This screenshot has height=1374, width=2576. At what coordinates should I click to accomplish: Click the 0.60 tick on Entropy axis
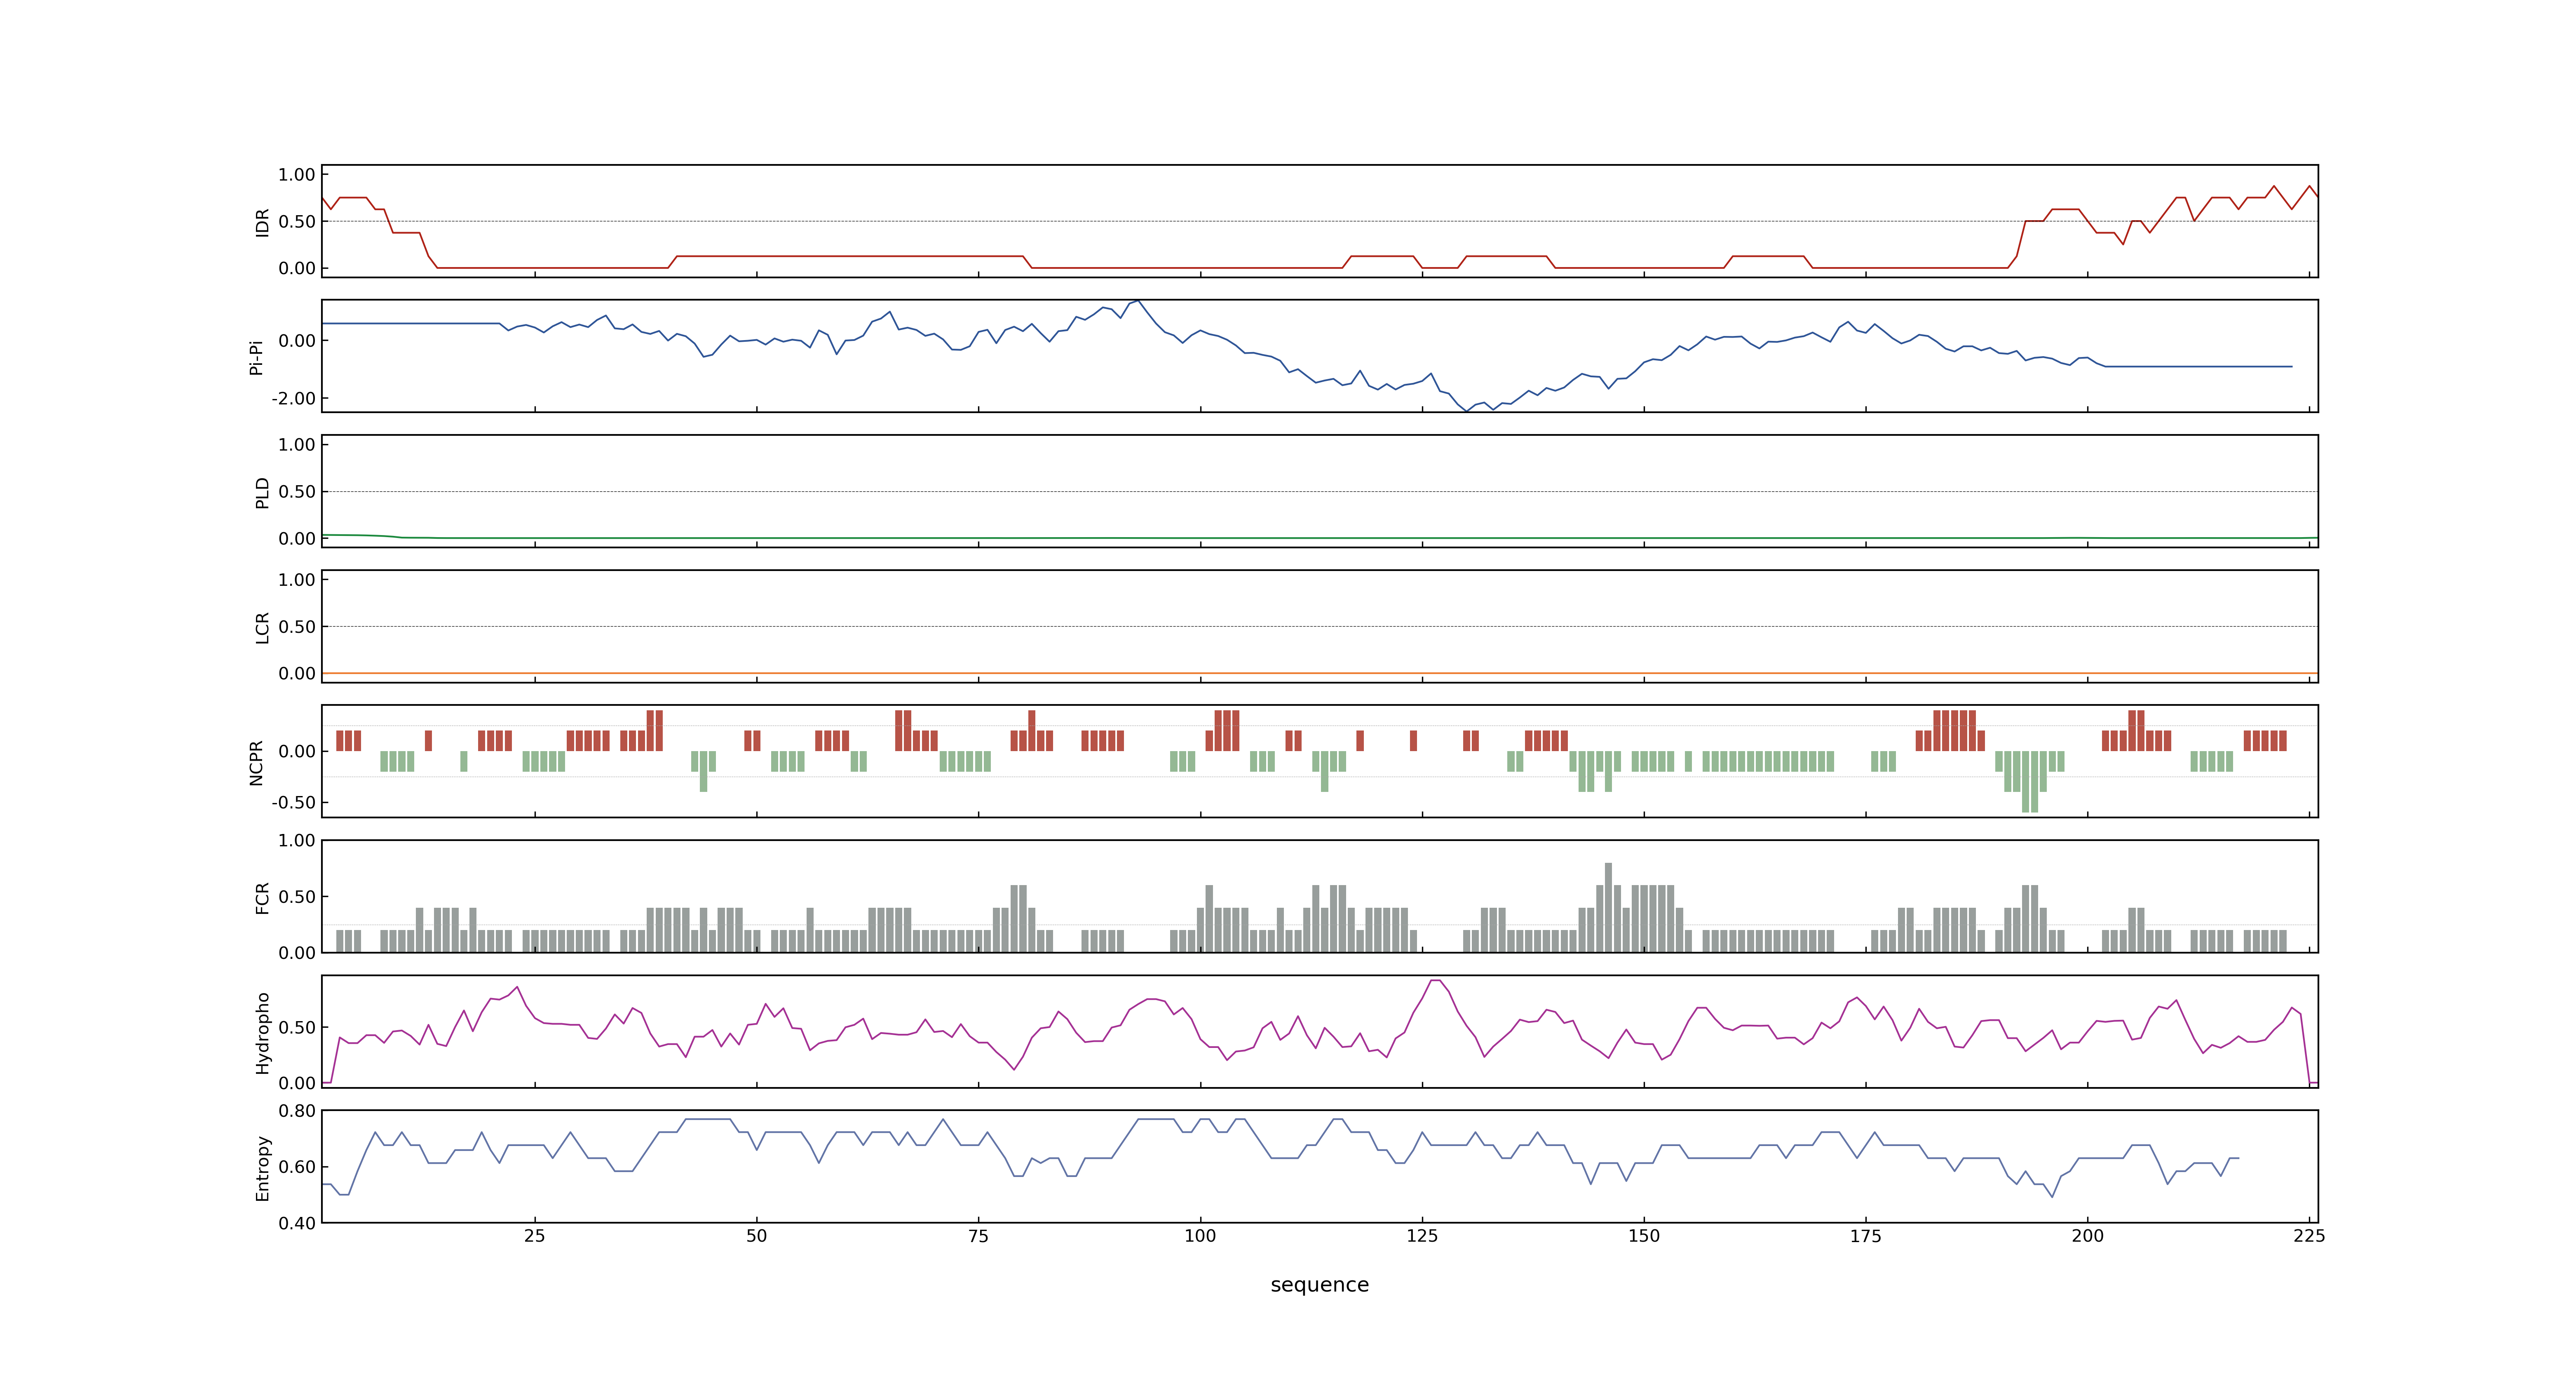point(297,1167)
